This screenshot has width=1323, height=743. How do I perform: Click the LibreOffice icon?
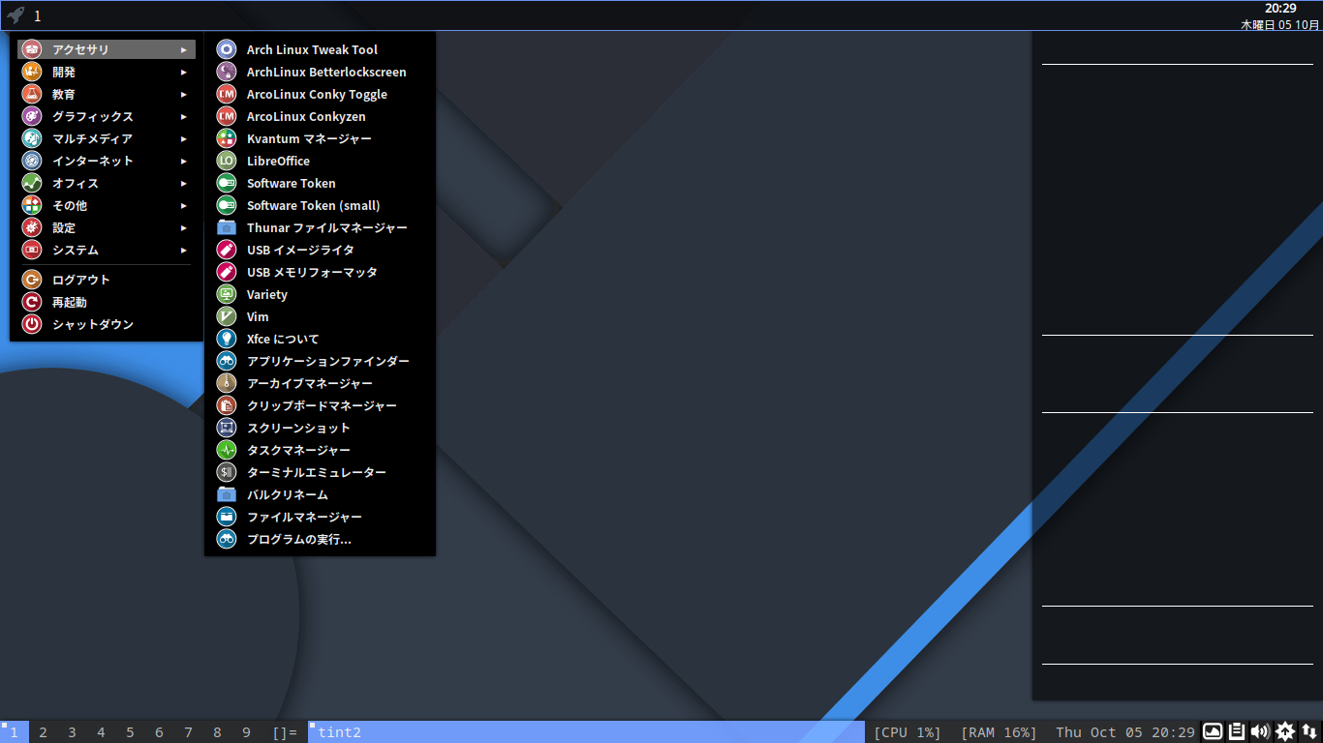227,161
